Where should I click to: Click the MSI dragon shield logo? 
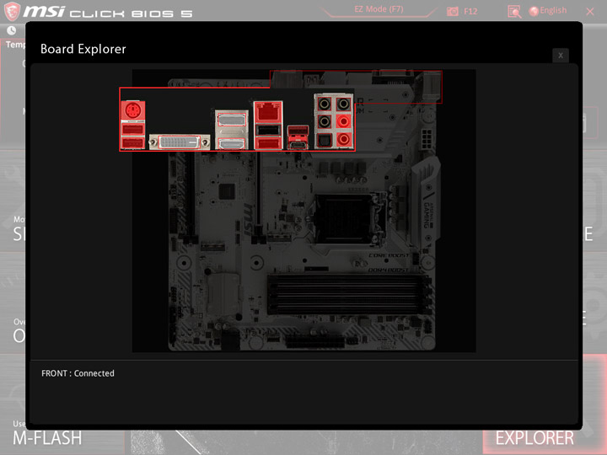(12, 11)
